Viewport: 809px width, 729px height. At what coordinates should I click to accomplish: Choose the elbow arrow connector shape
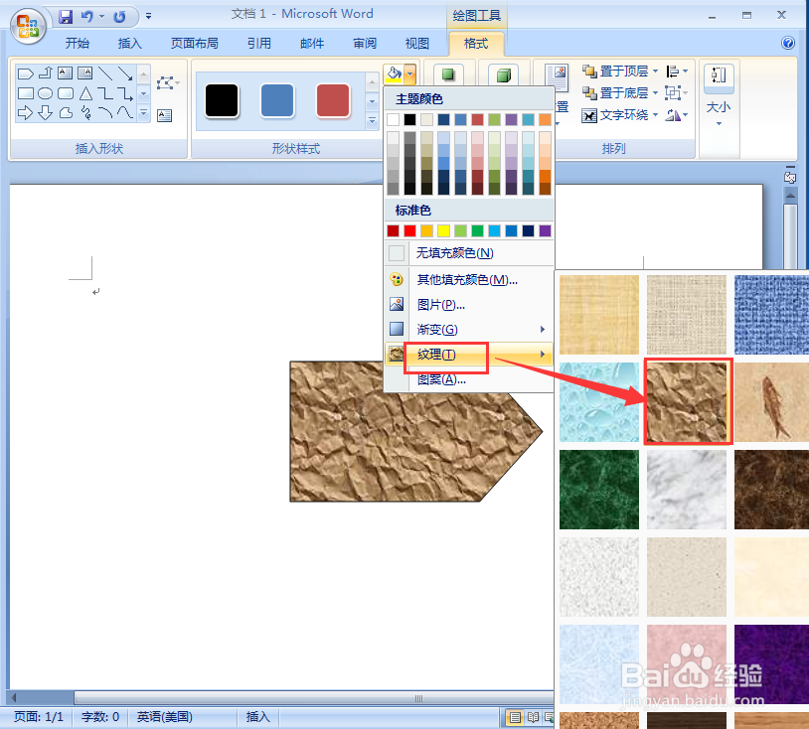(125, 93)
